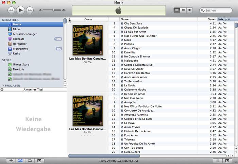238x164 pixels.
Task: Click the volume slider knob
Action: [x=53, y=10]
